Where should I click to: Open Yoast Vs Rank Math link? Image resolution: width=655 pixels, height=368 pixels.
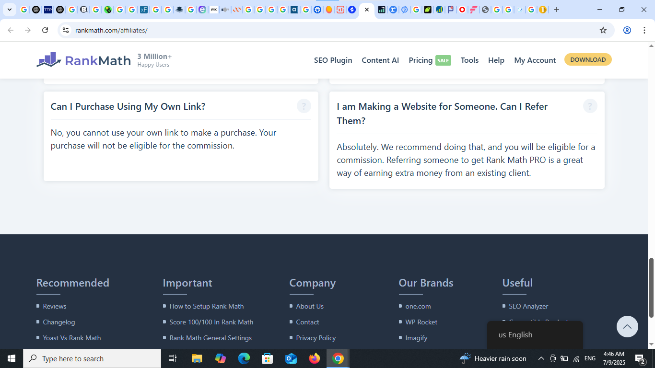coord(72,338)
